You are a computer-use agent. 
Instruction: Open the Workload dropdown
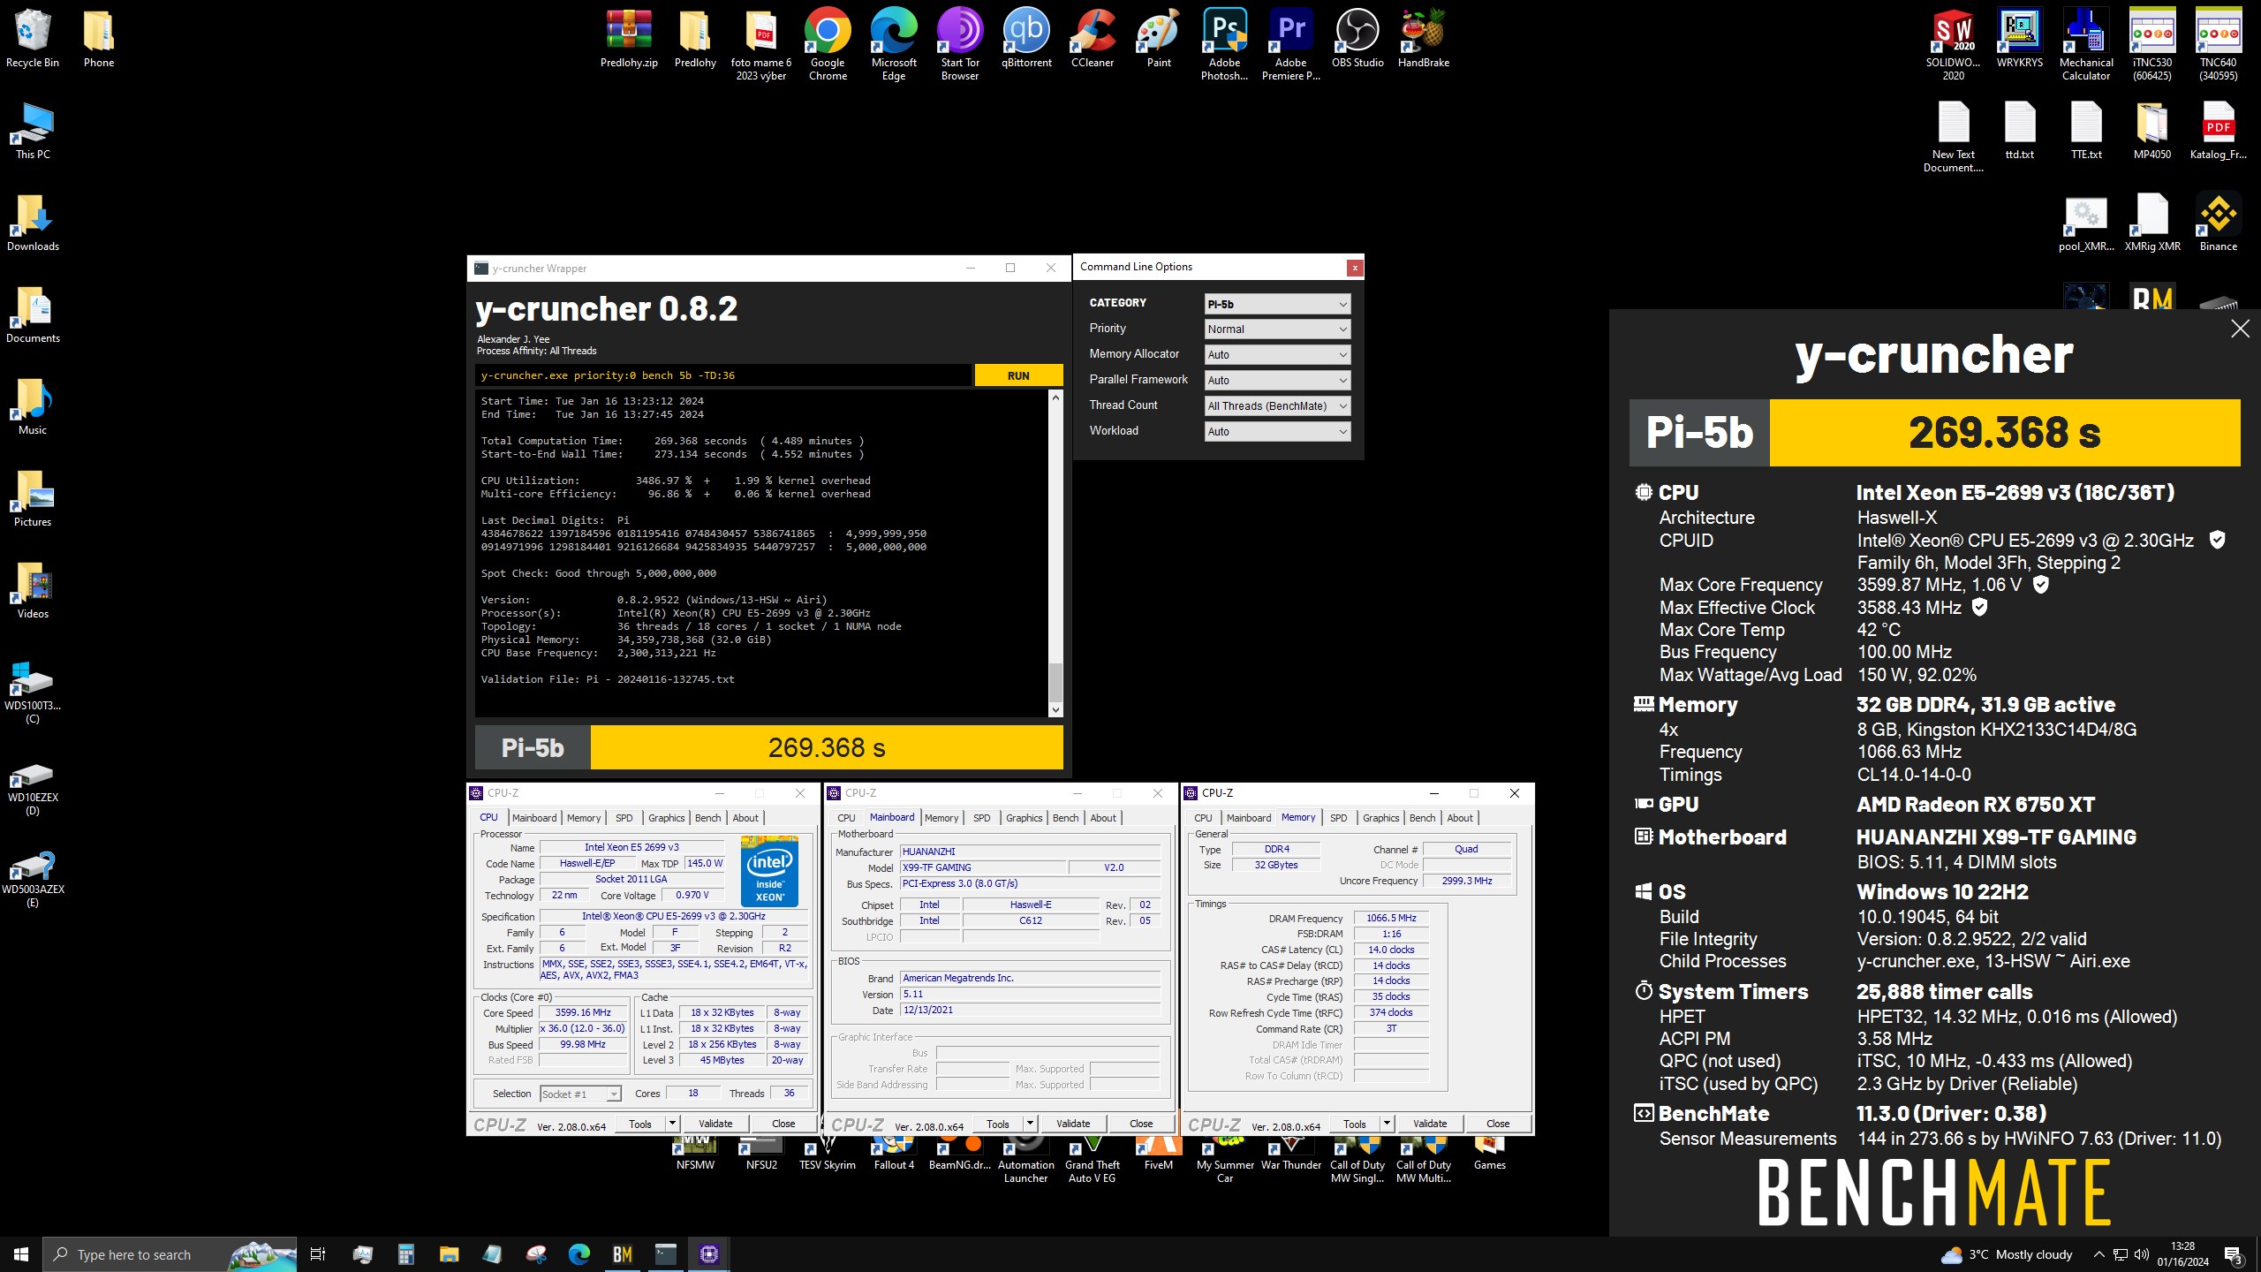point(1277,432)
